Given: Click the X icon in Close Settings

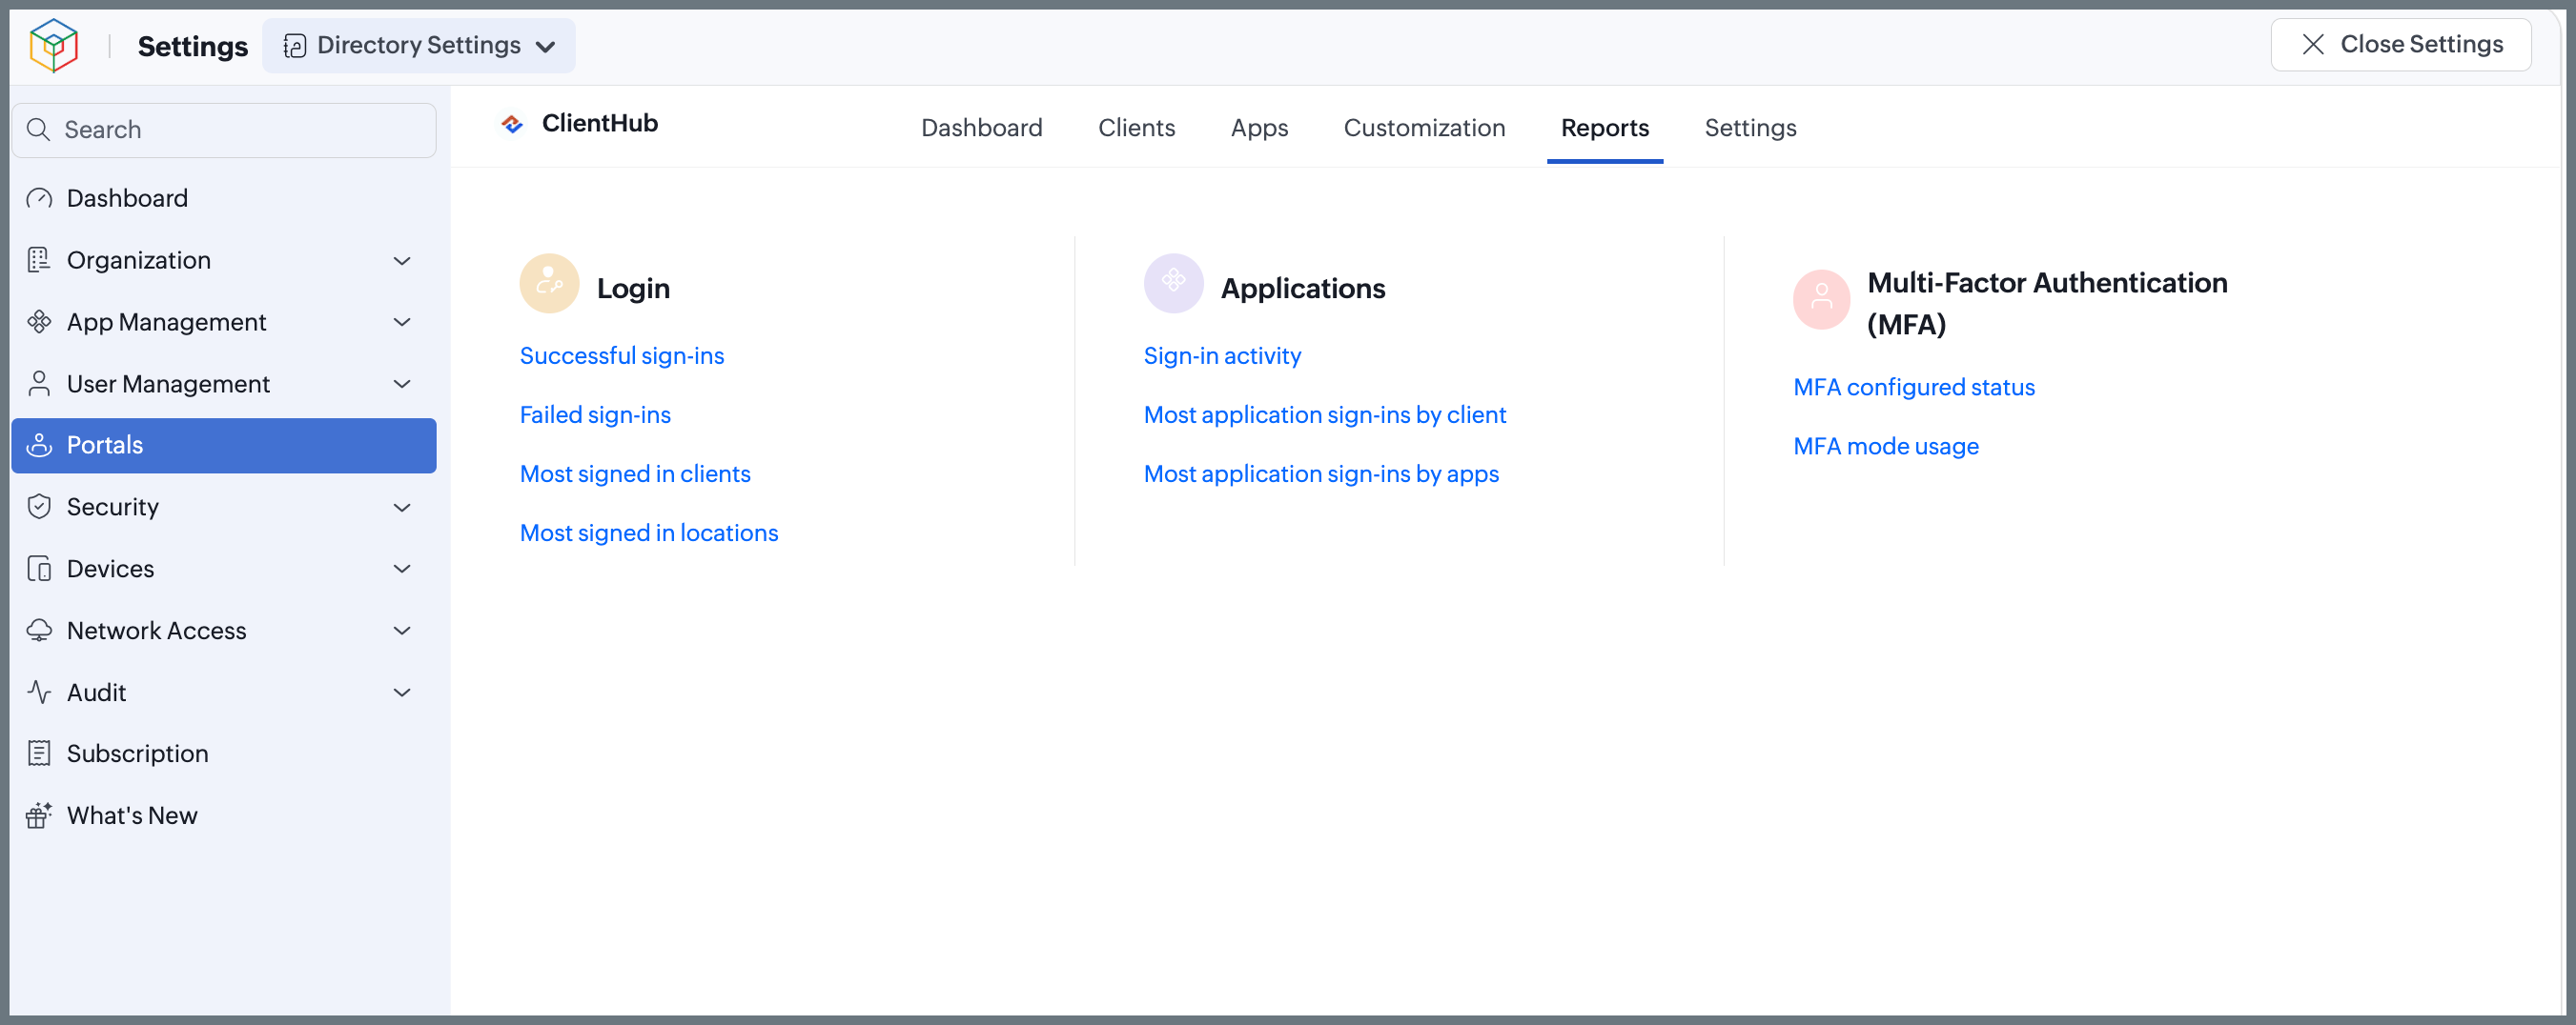Looking at the screenshot, I should coord(2313,44).
